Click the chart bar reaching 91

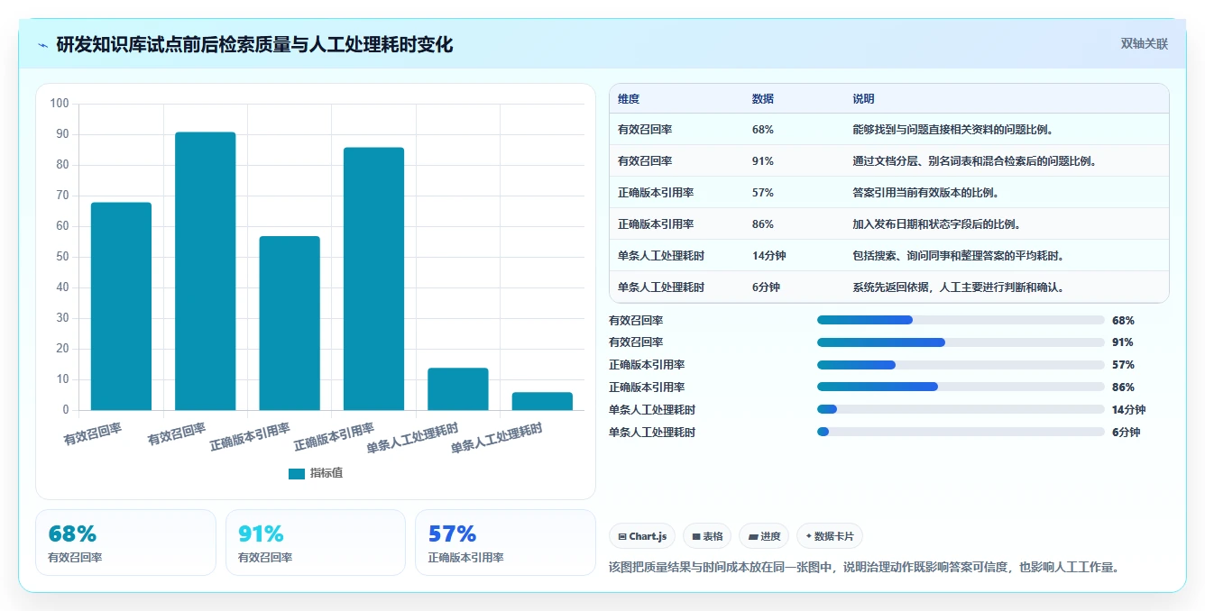206,271
